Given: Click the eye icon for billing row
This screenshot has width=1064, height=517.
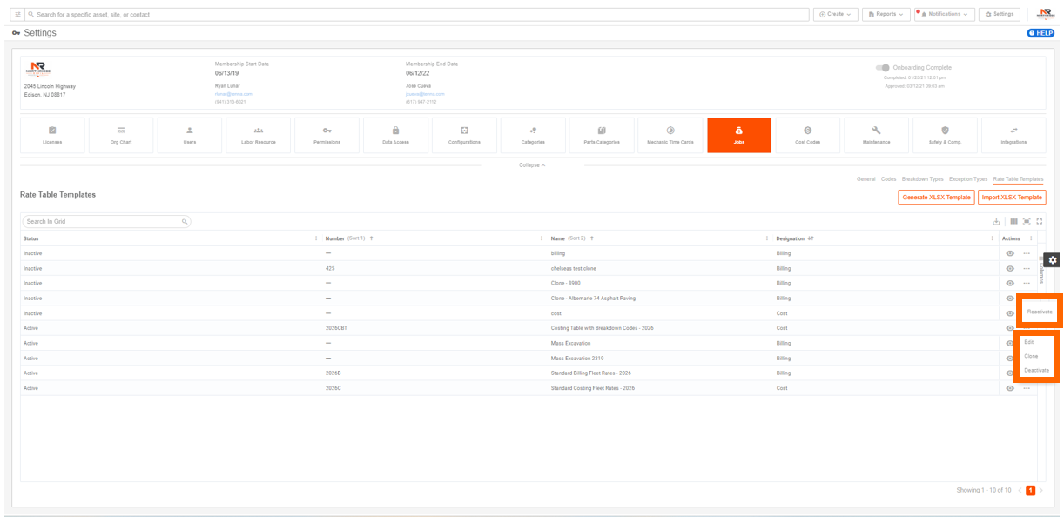Looking at the screenshot, I should (1010, 253).
